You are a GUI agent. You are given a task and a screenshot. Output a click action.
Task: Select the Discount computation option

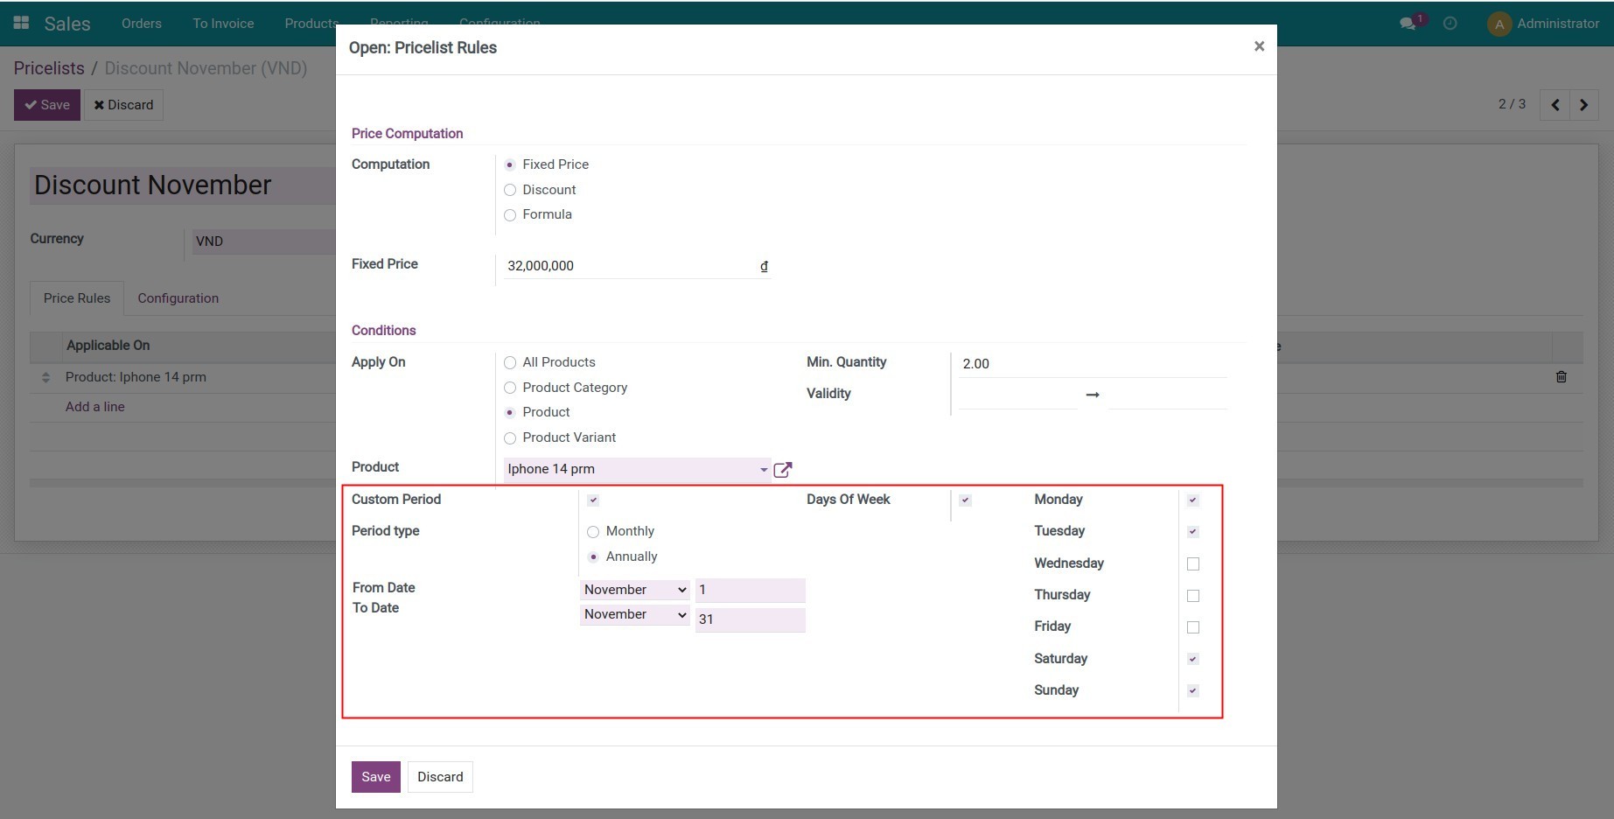click(510, 190)
